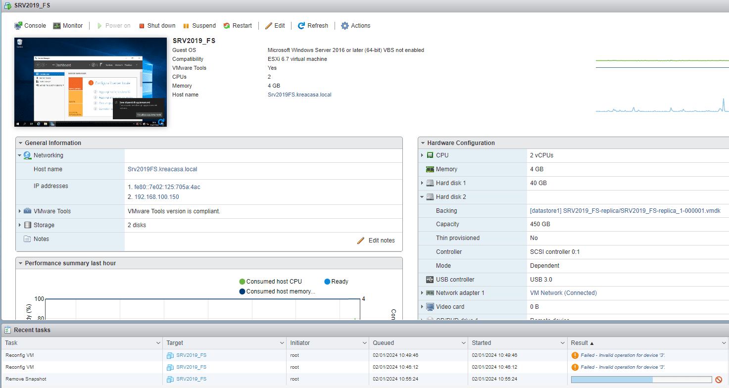Open the Result column filter dropdown

point(724,342)
